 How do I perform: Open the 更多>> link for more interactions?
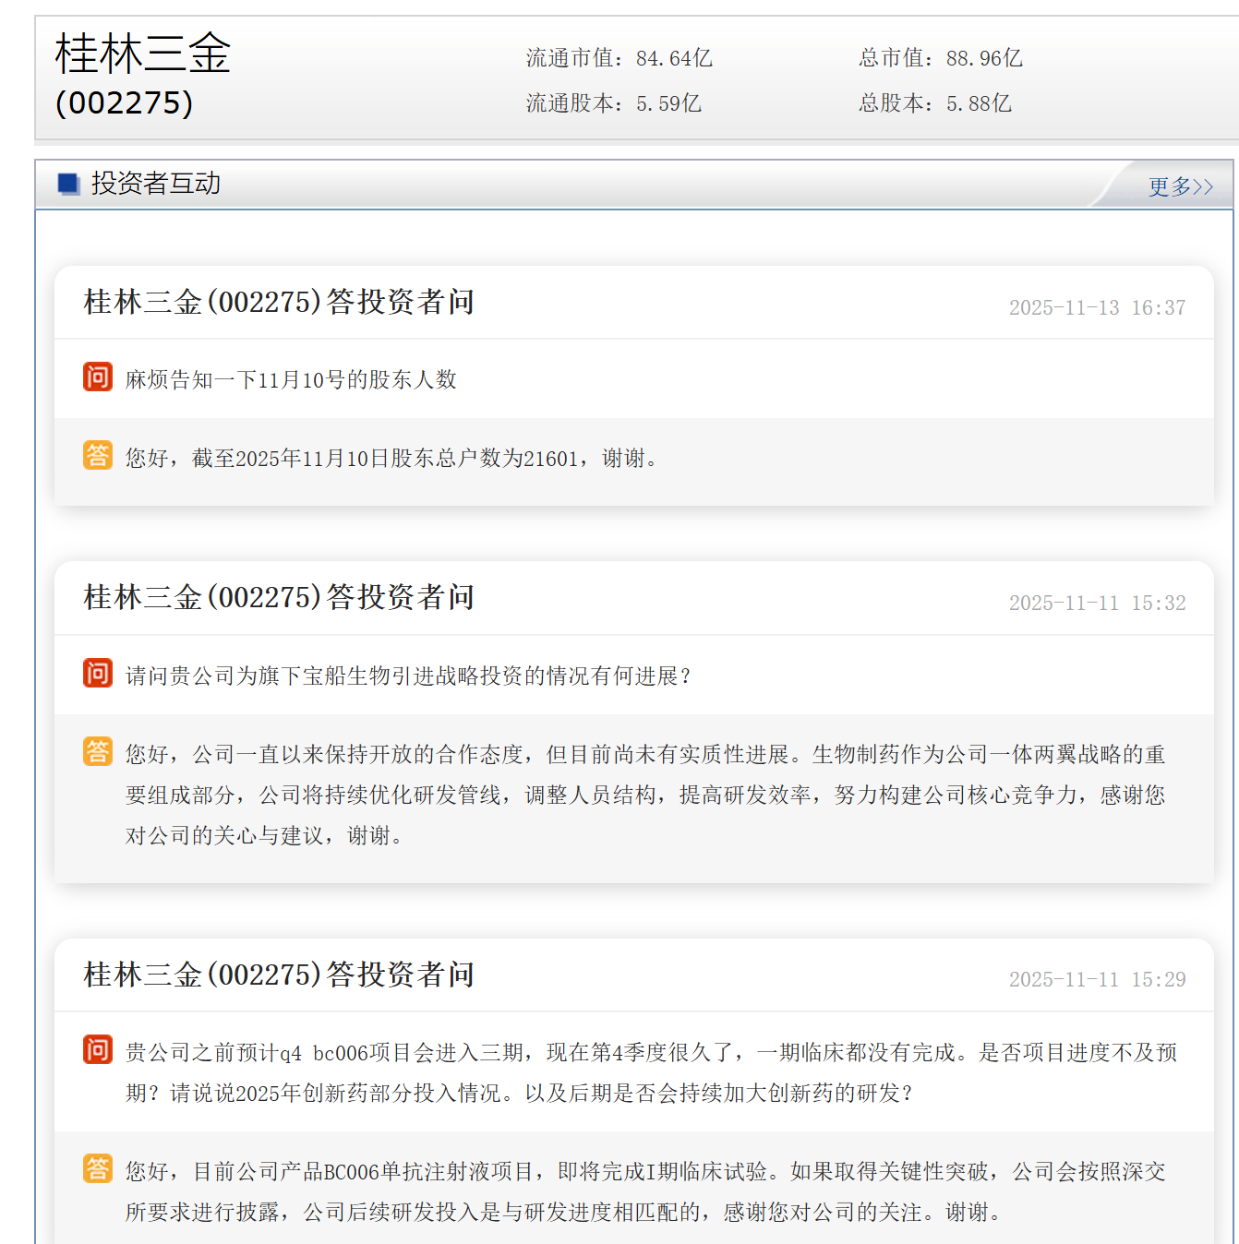coord(1180,186)
